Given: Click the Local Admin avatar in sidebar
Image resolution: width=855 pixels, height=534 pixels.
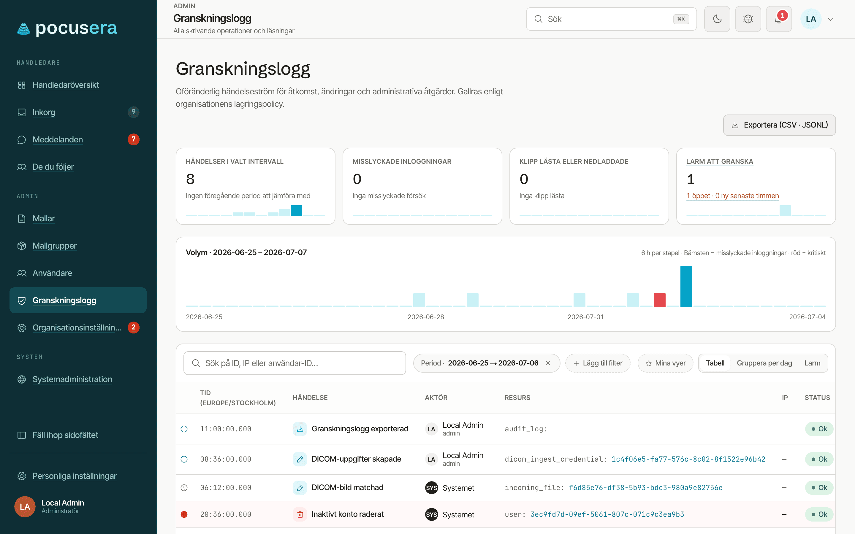Looking at the screenshot, I should coord(25,506).
